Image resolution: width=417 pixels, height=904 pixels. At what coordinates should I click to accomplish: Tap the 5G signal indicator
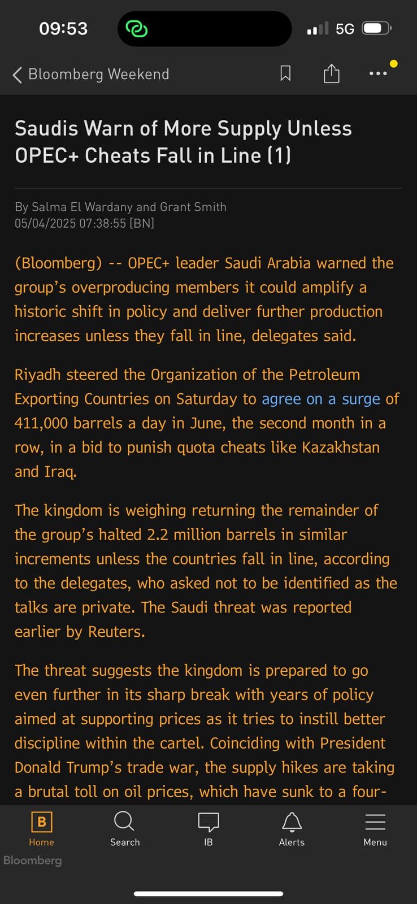[x=345, y=29]
